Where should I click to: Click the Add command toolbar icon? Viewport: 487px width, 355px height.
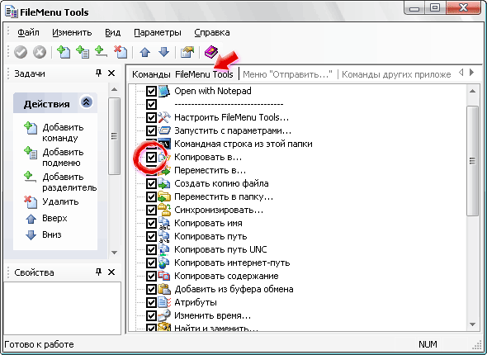[x=64, y=51]
